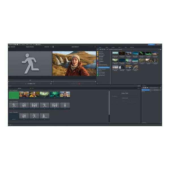170x170 pixels.
Task: Click the first icon in project folder toolbar
Action: click(x=142, y=88)
